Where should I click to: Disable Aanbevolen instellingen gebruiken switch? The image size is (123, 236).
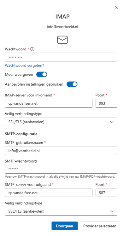(72, 84)
